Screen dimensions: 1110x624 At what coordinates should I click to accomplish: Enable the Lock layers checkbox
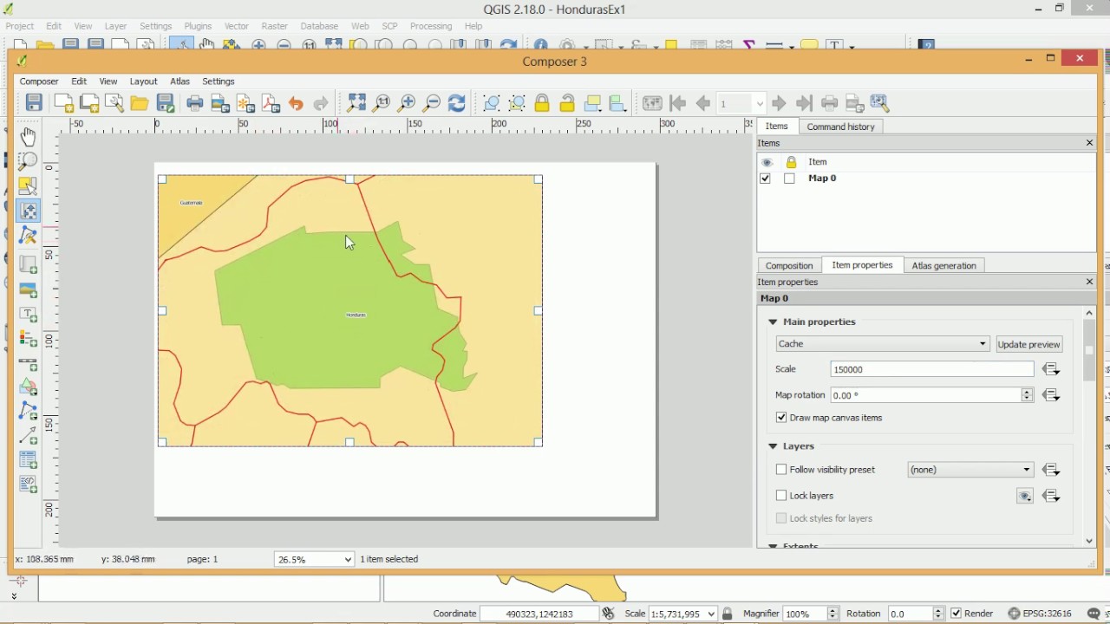tap(781, 496)
